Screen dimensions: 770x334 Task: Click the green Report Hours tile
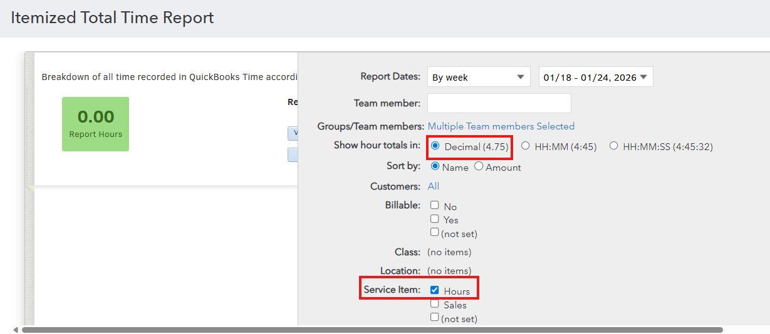click(95, 124)
